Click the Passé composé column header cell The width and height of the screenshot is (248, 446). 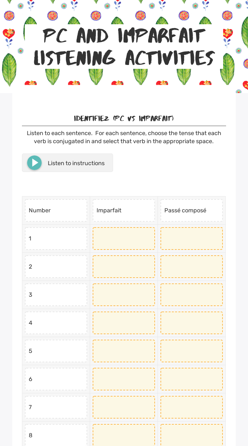[191, 210]
